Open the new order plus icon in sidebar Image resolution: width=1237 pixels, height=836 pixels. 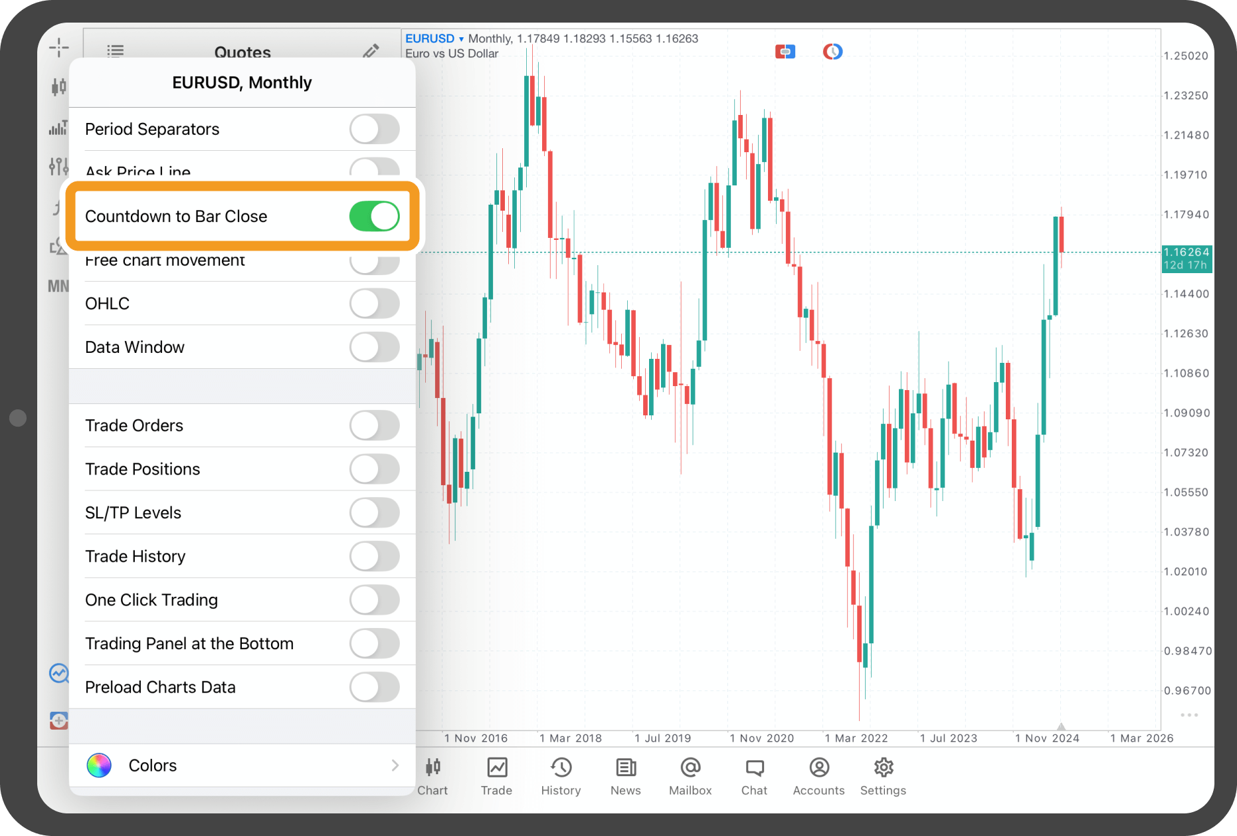click(x=58, y=720)
